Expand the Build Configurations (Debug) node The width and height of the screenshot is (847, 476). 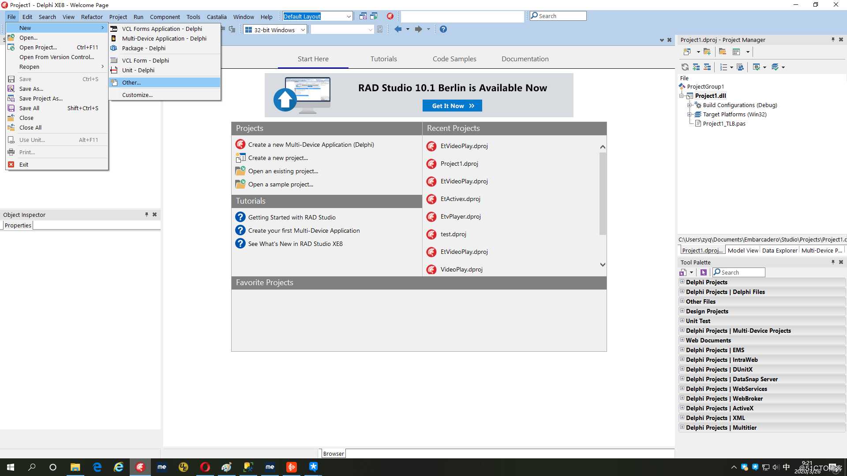pyautogui.click(x=690, y=105)
